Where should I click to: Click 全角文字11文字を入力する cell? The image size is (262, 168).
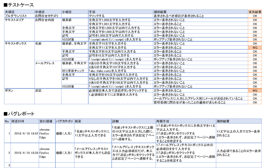tap(121, 47)
